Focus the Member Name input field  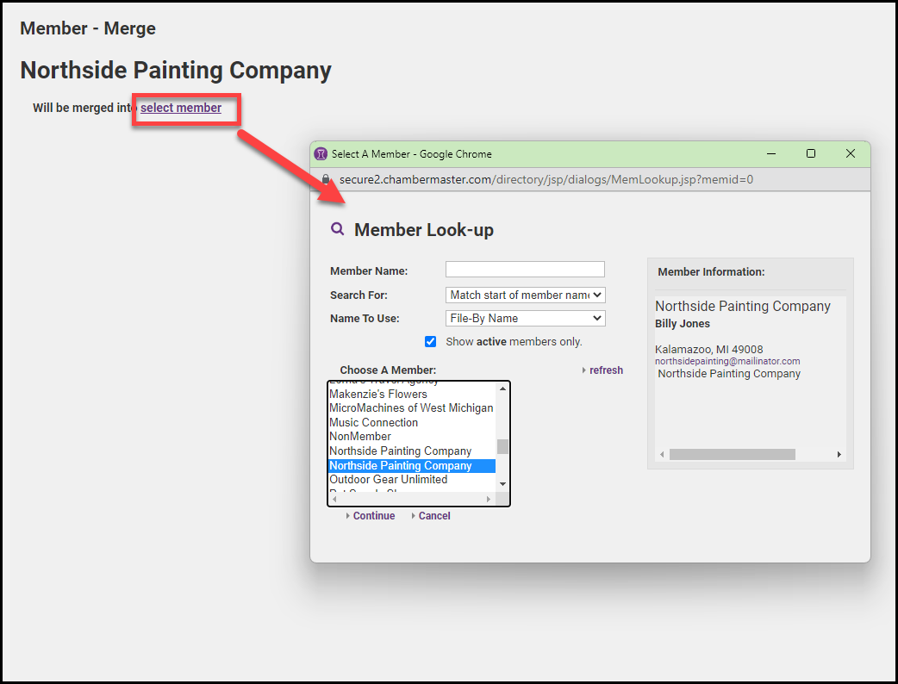525,269
